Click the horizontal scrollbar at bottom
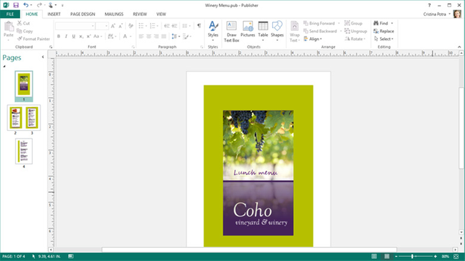465x261 pixels. [x=249, y=250]
